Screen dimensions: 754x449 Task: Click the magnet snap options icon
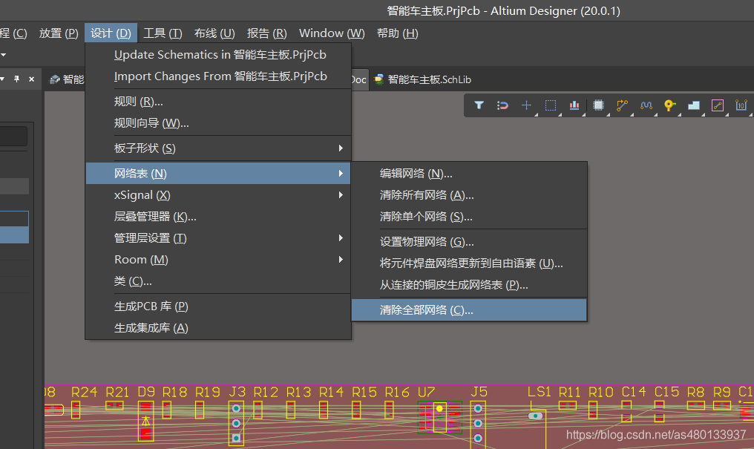click(x=502, y=105)
